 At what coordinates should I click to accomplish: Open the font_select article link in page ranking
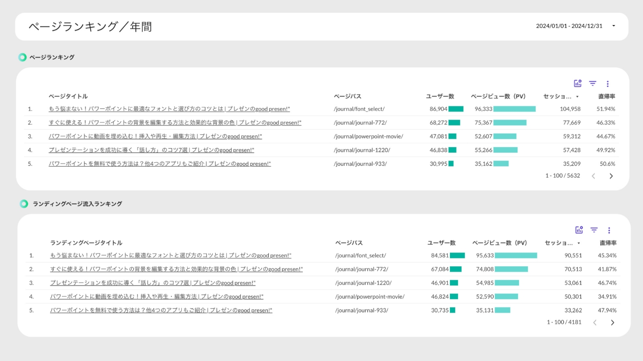click(169, 109)
